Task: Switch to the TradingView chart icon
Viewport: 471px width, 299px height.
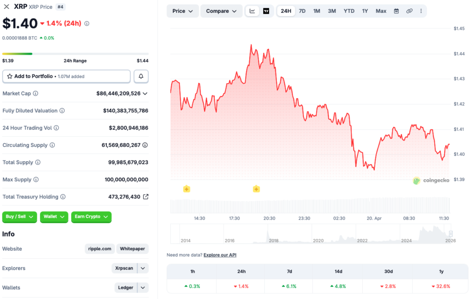Action: (265, 11)
